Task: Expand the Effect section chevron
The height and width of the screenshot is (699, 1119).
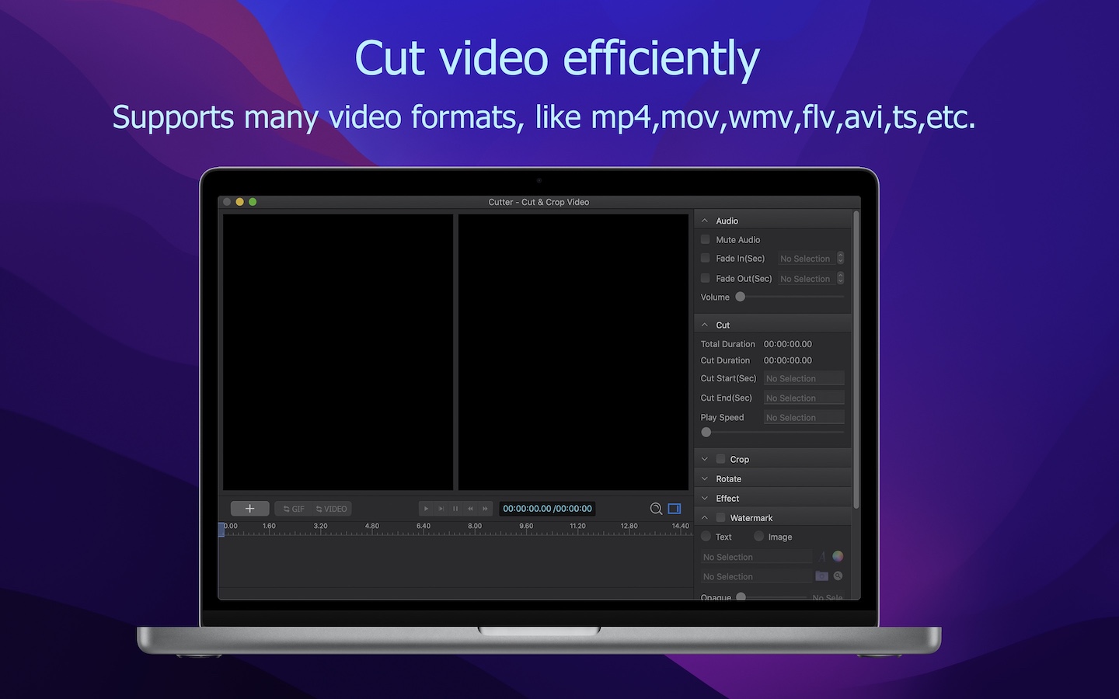Action: (705, 499)
